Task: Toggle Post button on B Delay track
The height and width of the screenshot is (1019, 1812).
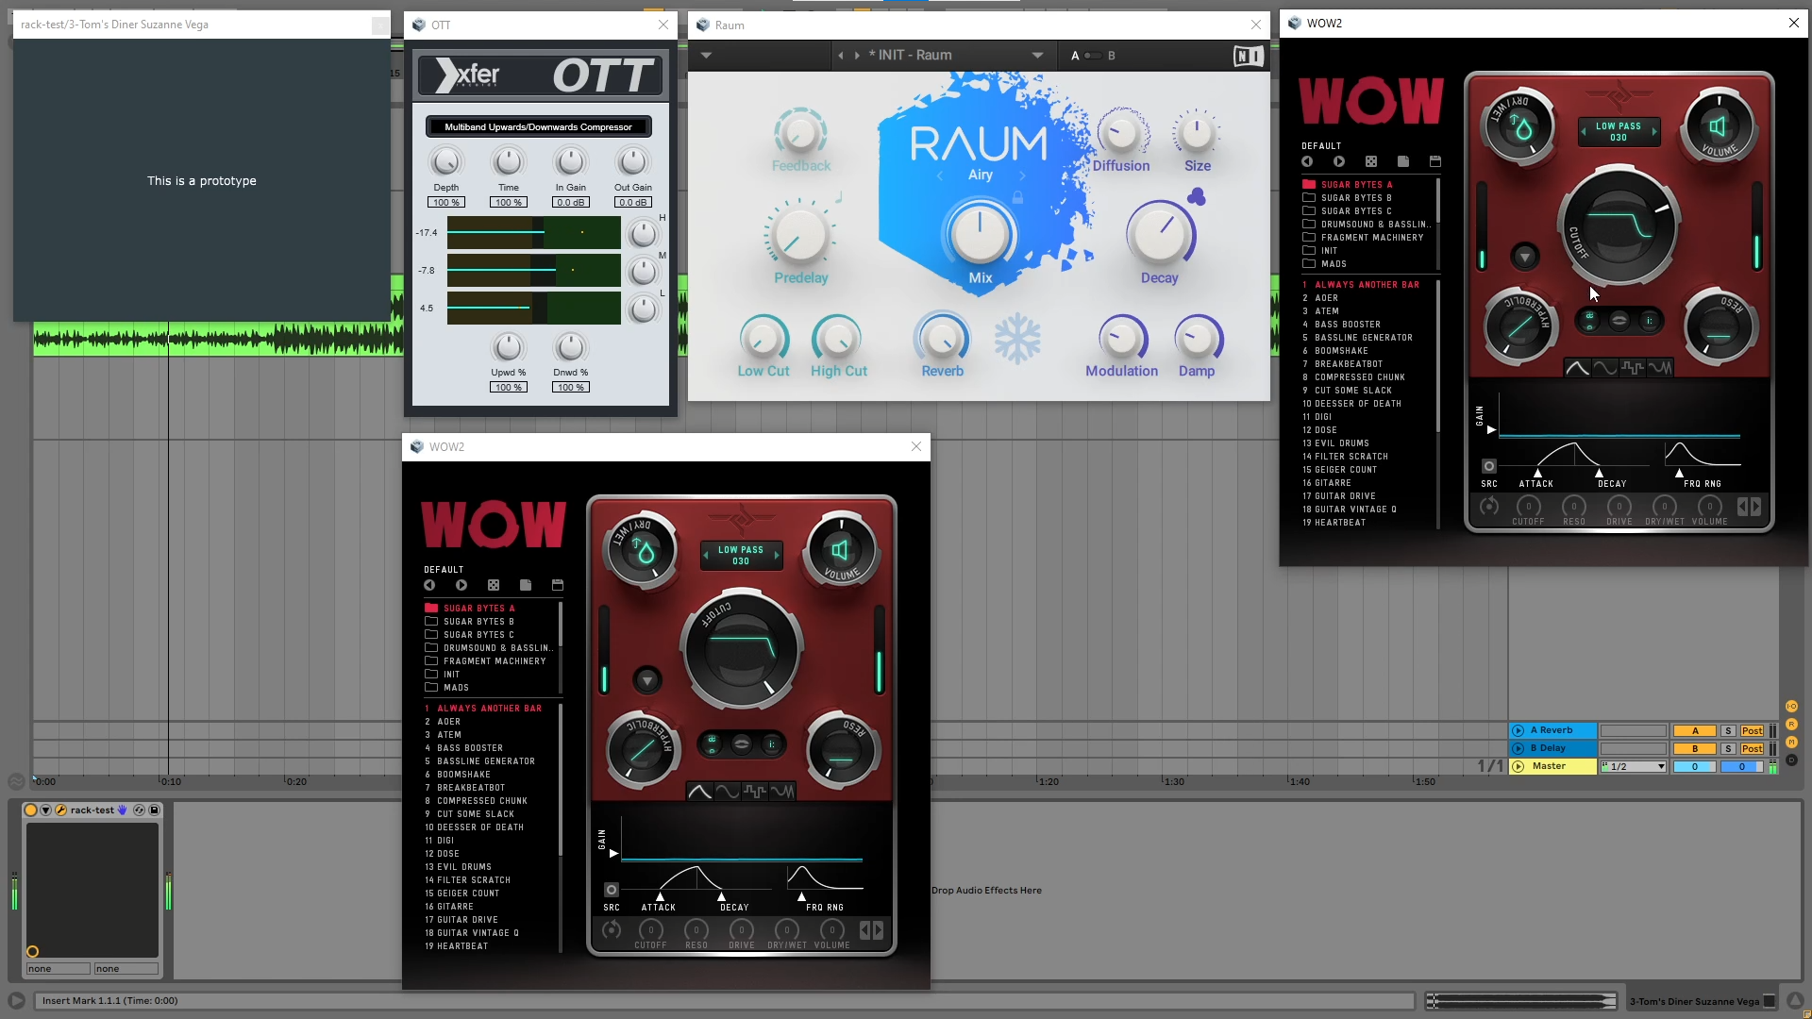Action: point(1752,749)
